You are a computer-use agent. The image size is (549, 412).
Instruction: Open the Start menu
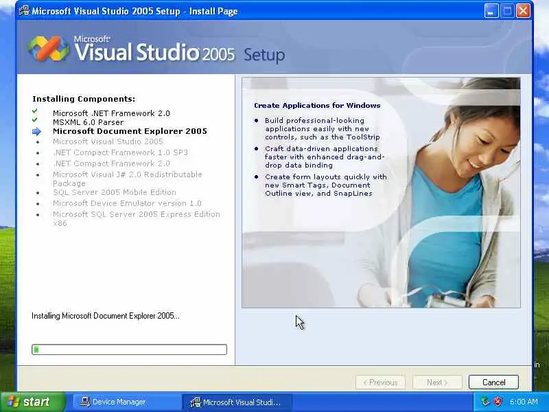[x=33, y=402]
